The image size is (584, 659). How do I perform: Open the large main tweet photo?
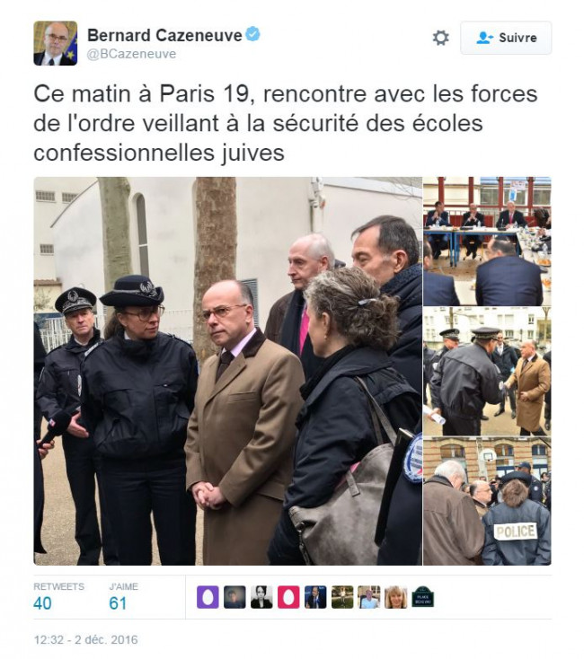(227, 371)
